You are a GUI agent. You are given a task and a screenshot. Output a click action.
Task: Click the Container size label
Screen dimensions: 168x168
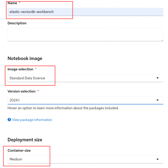(x=19, y=151)
